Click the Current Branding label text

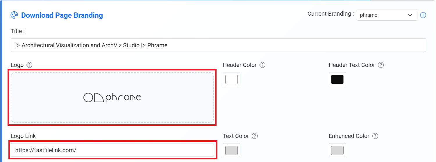point(330,14)
